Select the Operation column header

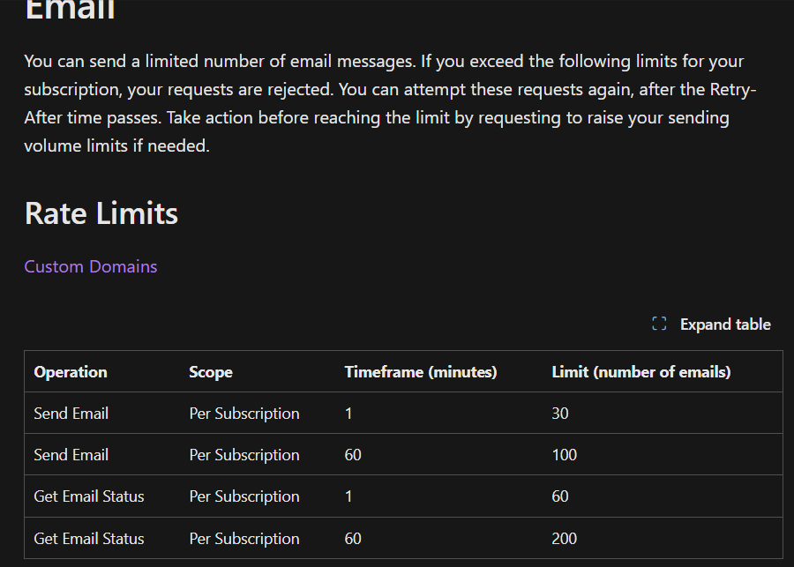tap(71, 372)
